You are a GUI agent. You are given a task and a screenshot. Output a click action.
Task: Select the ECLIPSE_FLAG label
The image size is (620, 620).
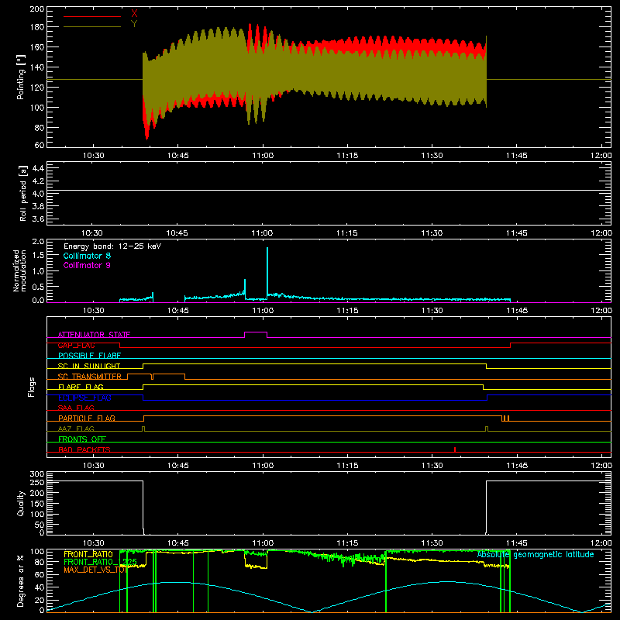(84, 398)
